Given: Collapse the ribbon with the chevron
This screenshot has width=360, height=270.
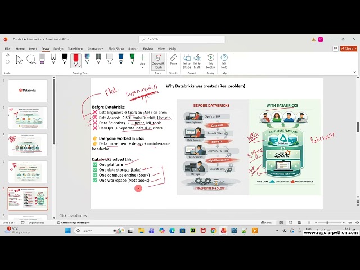Looking at the screenshot, I should pos(355,72).
